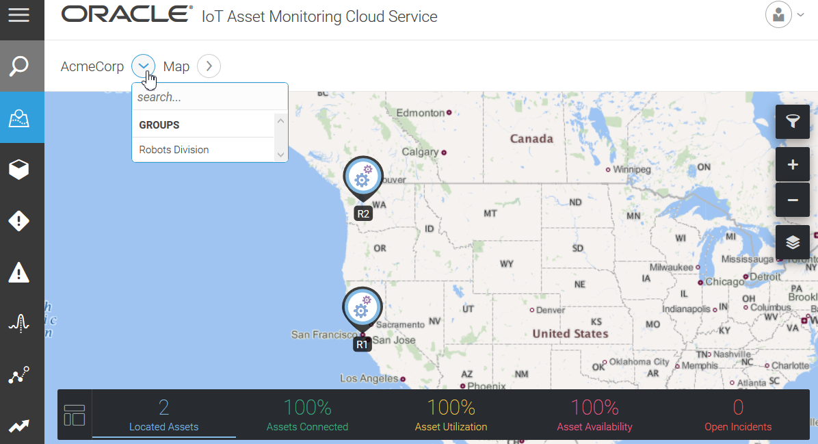Screen dimensions: 818x444
Task: Select the Located Assets metric tab
Action: 164,415
